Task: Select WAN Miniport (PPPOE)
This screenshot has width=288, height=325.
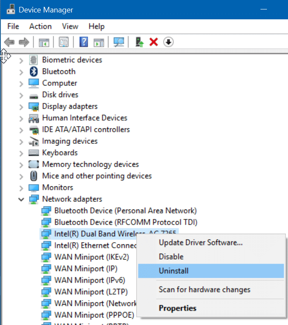Action: 94,315
